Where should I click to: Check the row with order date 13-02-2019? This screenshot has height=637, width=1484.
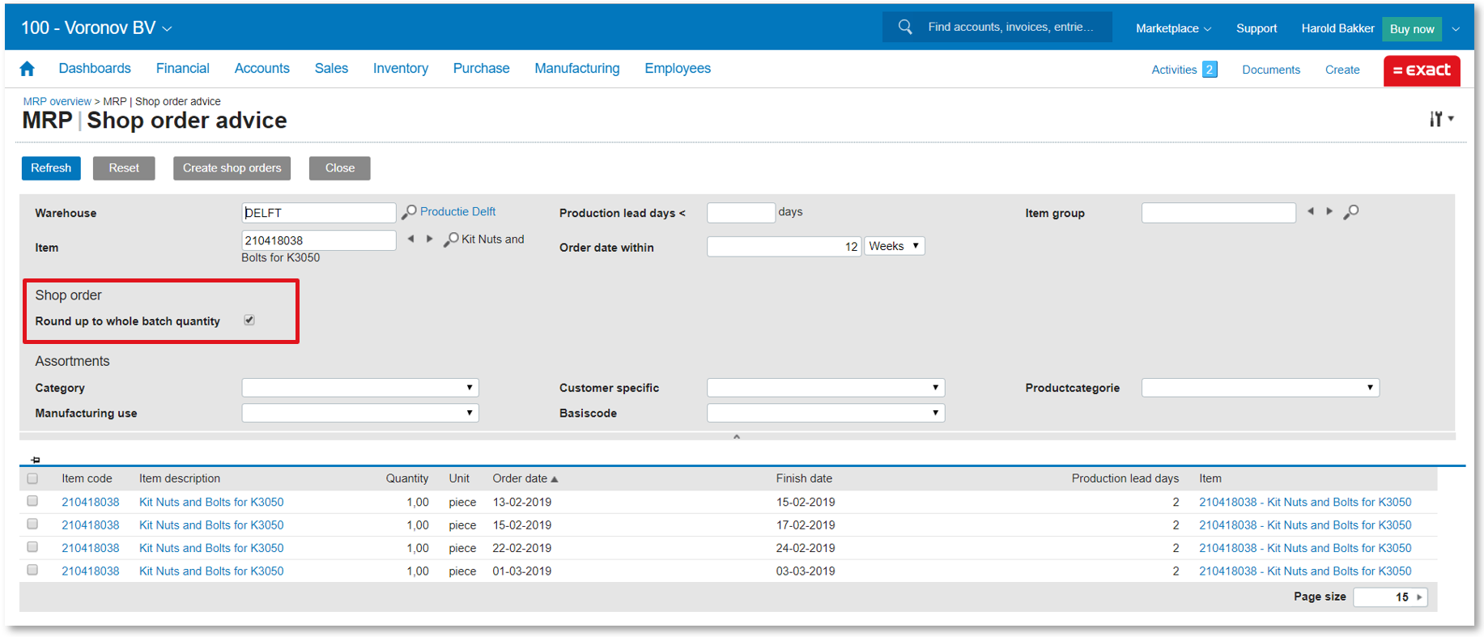click(x=32, y=501)
